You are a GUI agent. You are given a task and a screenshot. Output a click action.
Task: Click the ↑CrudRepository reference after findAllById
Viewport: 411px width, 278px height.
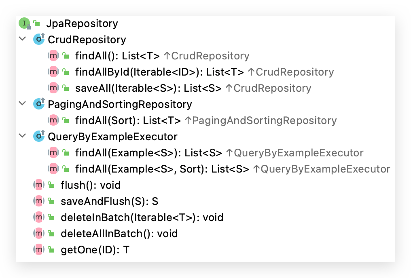[290, 72]
